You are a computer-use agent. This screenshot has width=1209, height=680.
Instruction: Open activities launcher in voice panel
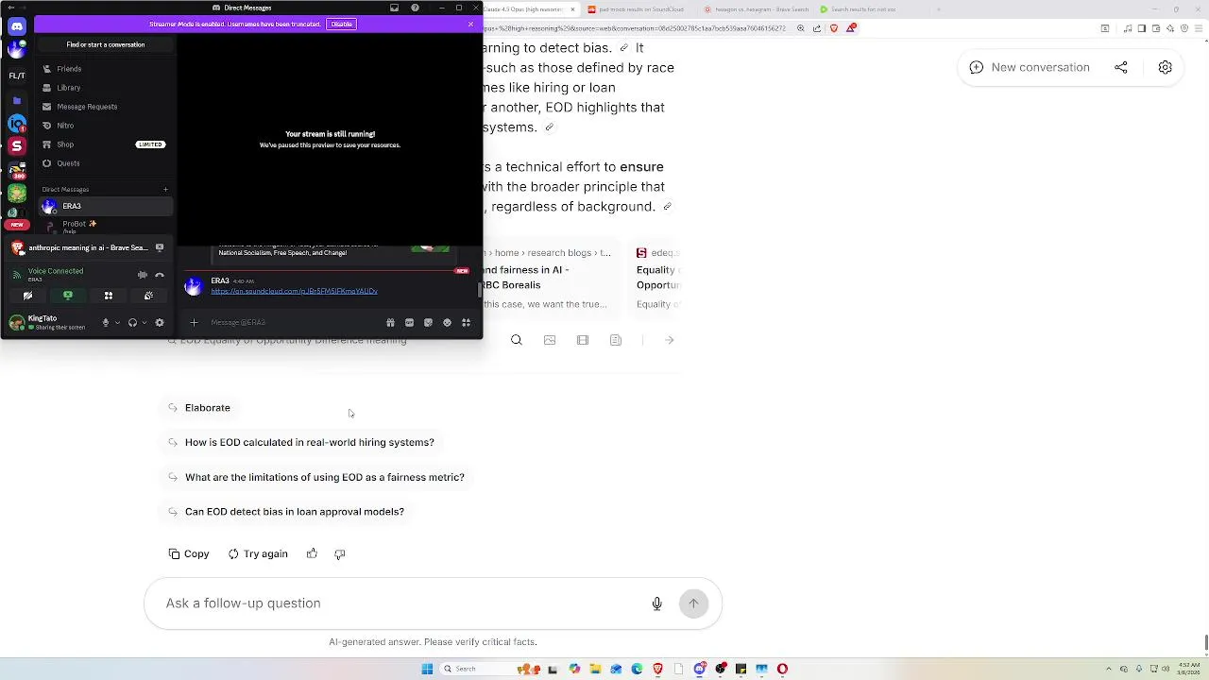(x=108, y=296)
